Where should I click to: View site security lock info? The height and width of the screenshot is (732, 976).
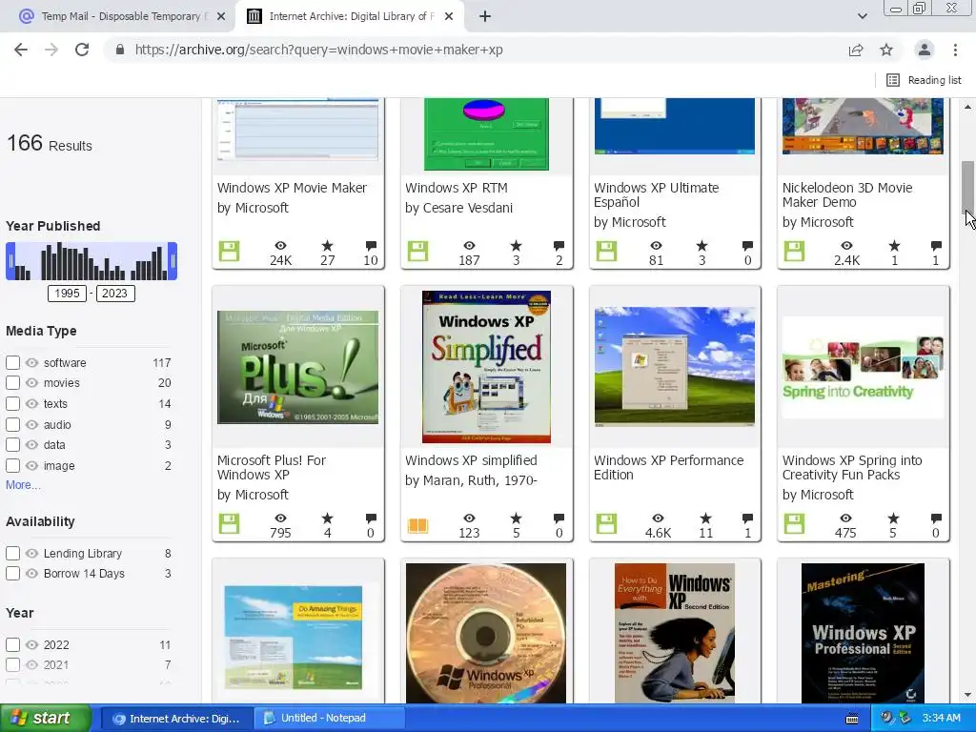pyautogui.click(x=120, y=50)
